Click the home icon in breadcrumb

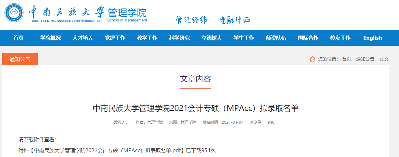(x=312, y=59)
